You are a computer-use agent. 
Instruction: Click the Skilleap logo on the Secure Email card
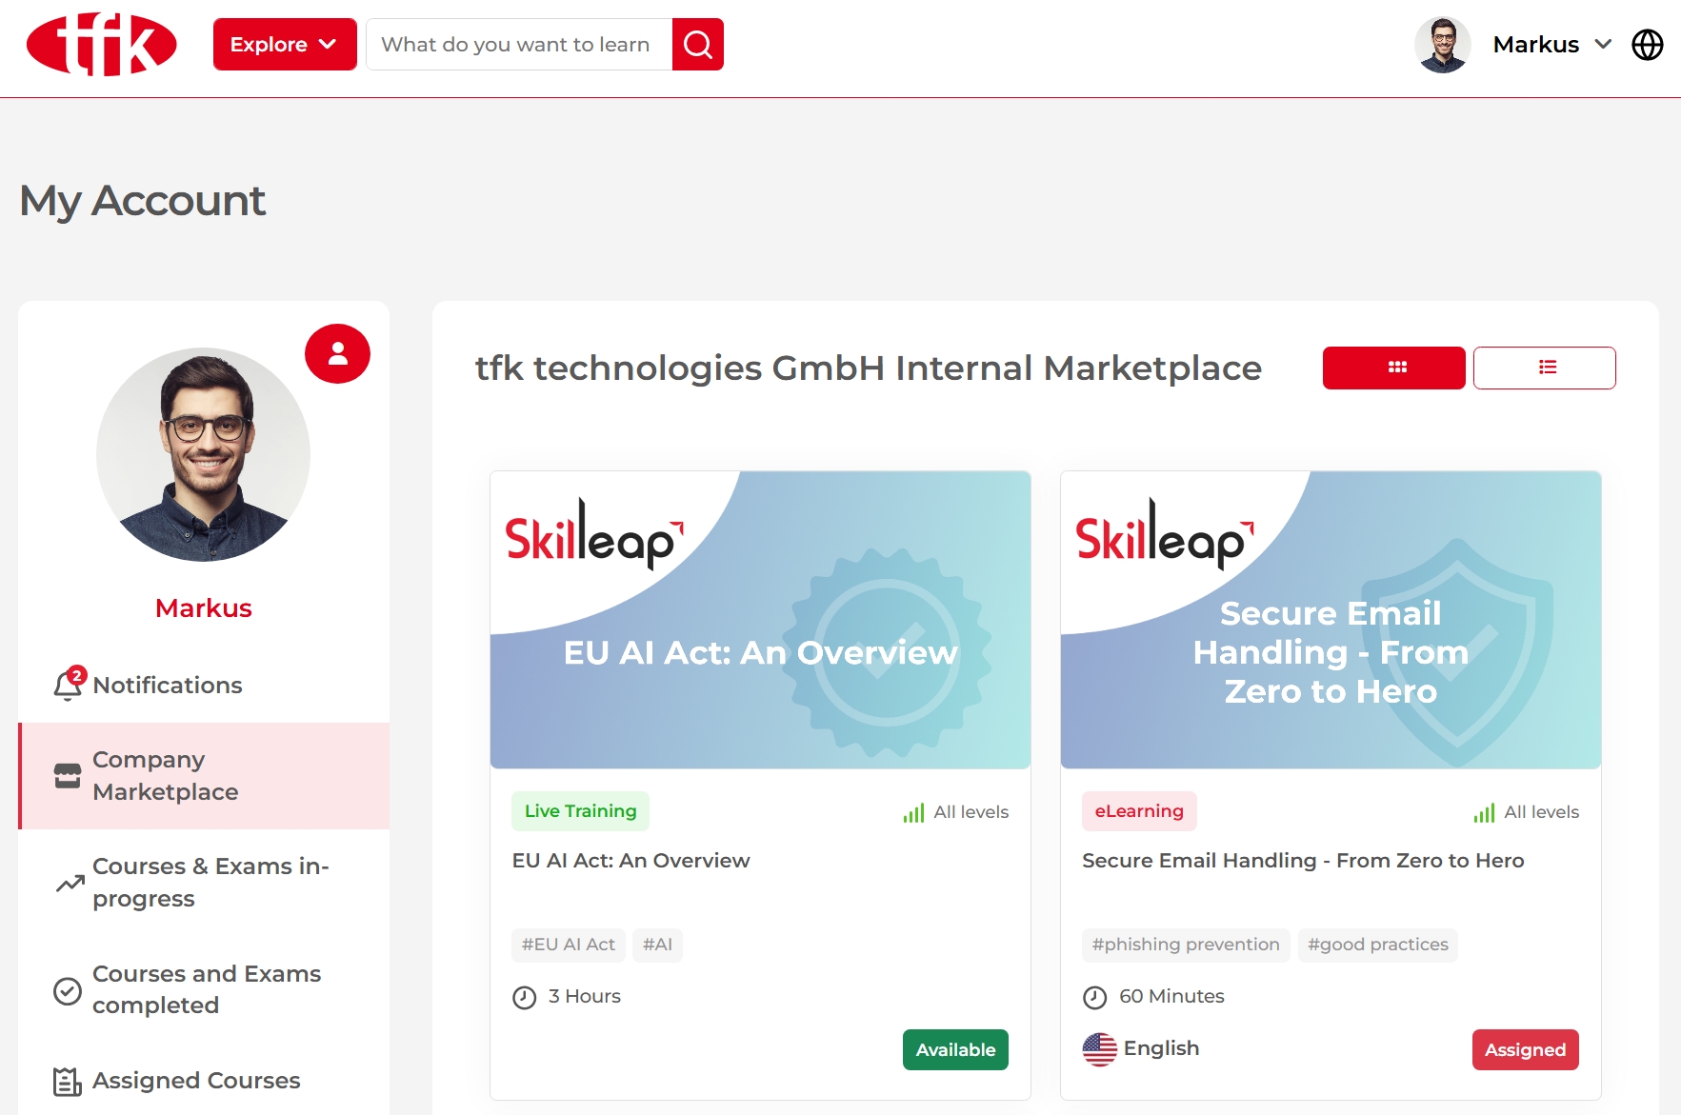pos(1164,535)
